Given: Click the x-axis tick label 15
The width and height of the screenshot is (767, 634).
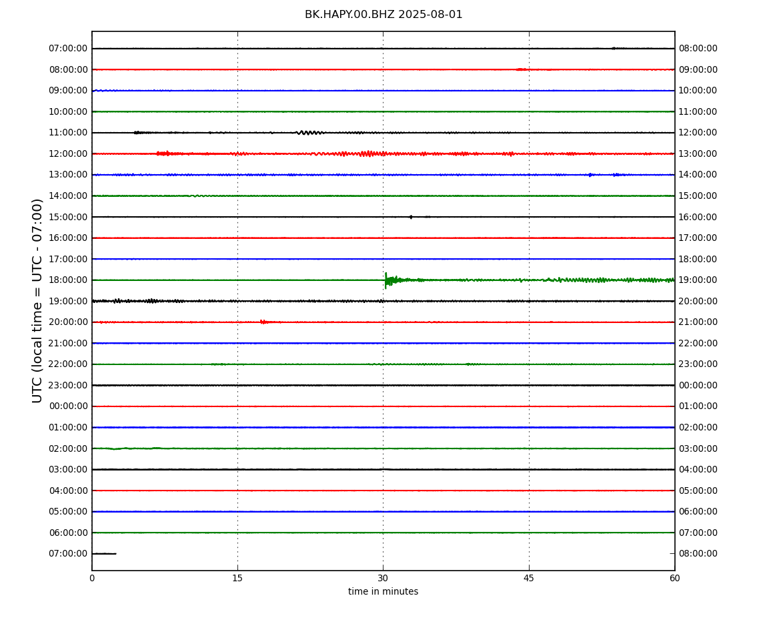Looking at the screenshot, I should coord(237,578).
